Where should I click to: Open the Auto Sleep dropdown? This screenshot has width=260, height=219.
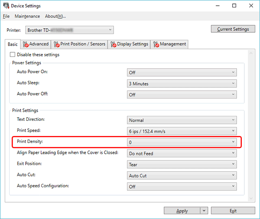tap(182, 83)
